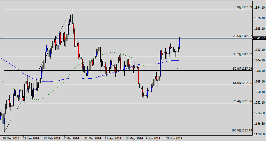Click the current price tag 1341.57

[259, 38]
